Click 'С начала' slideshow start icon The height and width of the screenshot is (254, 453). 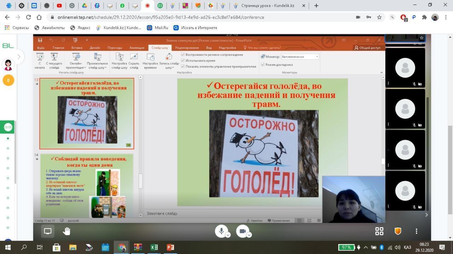[40, 57]
